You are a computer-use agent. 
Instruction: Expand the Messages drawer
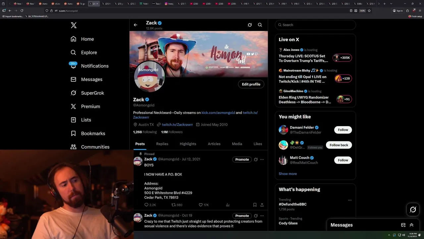411,225
